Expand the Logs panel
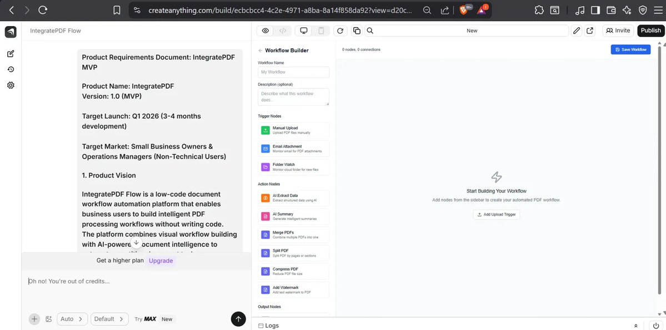Screen dimensions: 666x330 click(635, 326)
